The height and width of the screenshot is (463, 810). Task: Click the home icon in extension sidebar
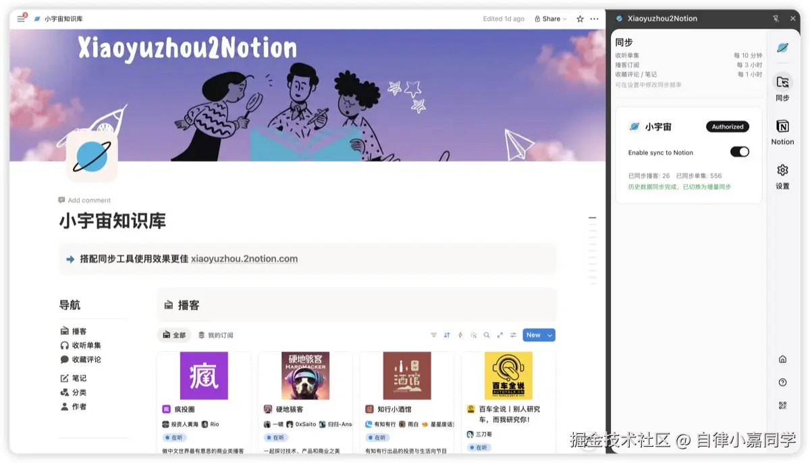tap(782, 359)
